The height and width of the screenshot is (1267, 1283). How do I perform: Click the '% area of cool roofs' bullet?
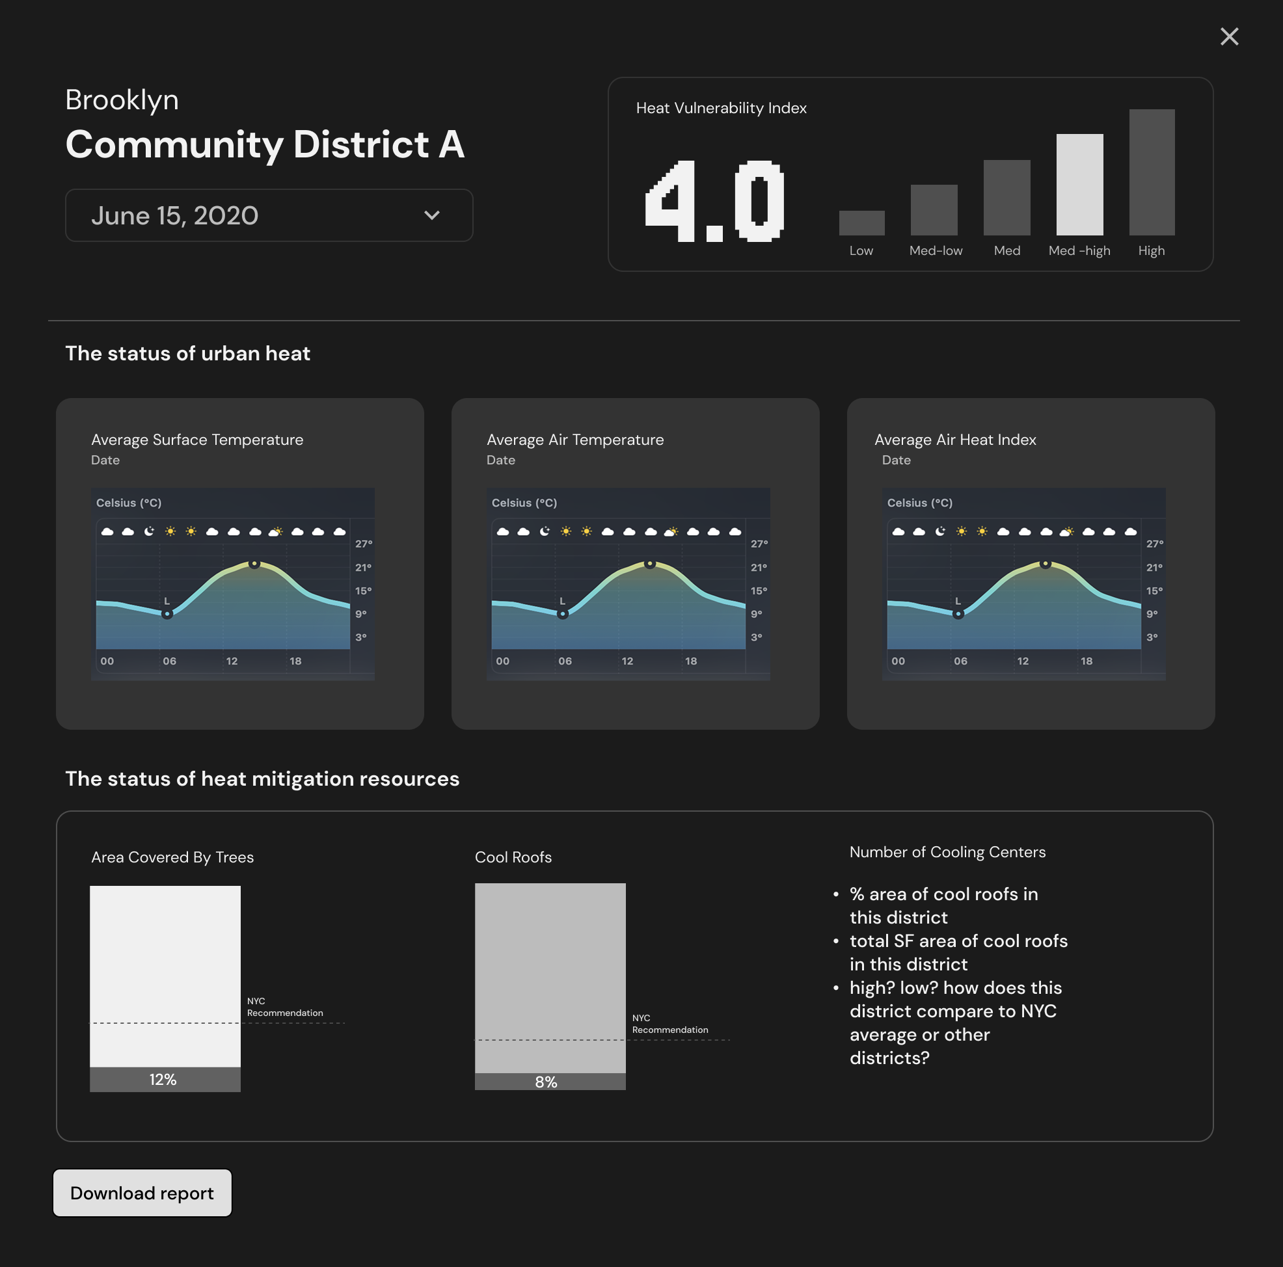[943, 906]
